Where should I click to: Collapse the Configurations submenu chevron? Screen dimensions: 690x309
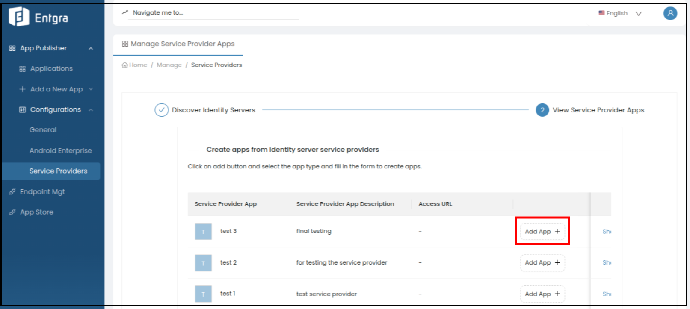click(91, 110)
